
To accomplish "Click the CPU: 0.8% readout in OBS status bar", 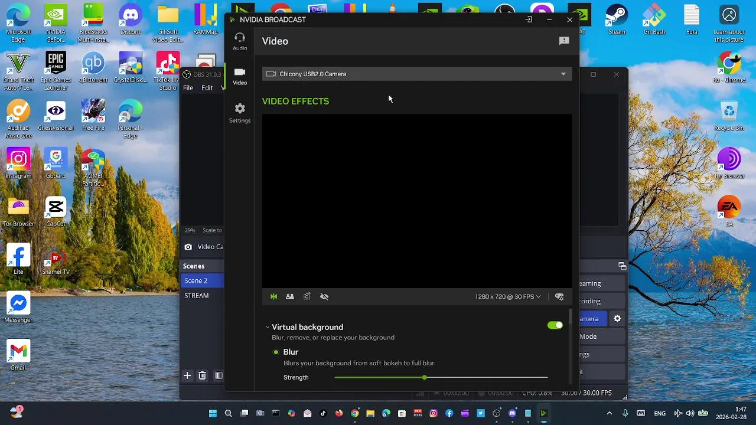I will (537, 393).
